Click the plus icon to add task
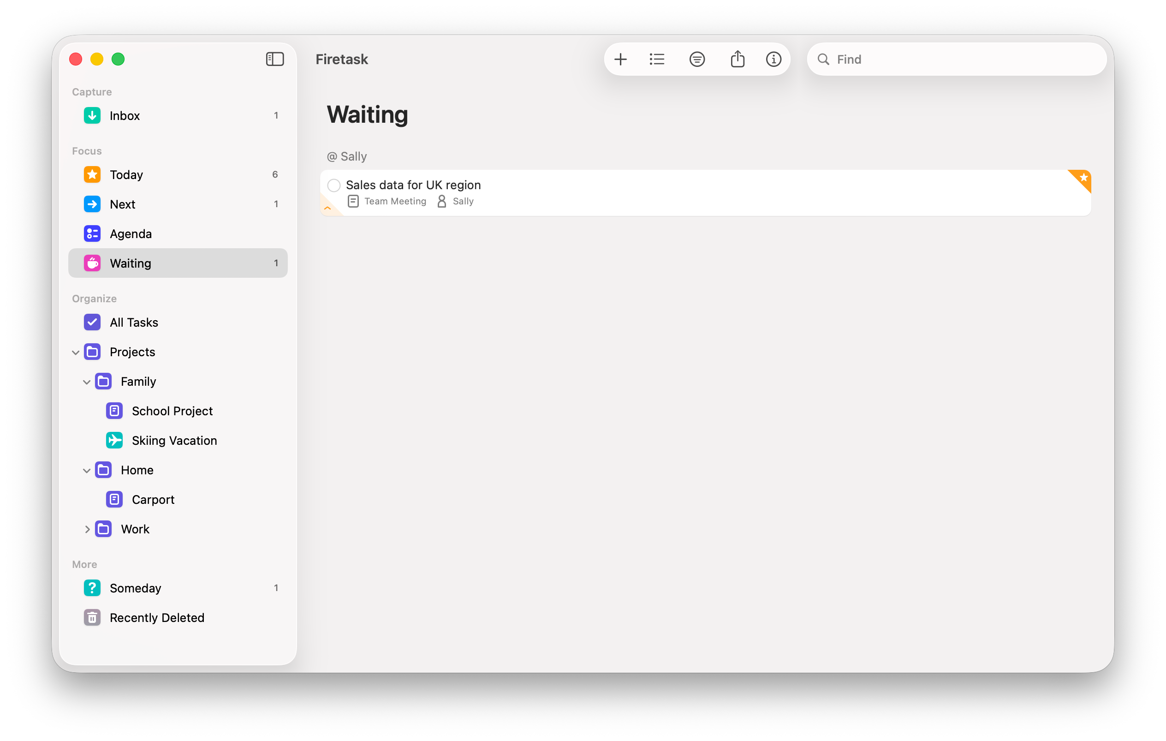Image resolution: width=1166 pixels, height=741 pixels. tap(620, 60)
